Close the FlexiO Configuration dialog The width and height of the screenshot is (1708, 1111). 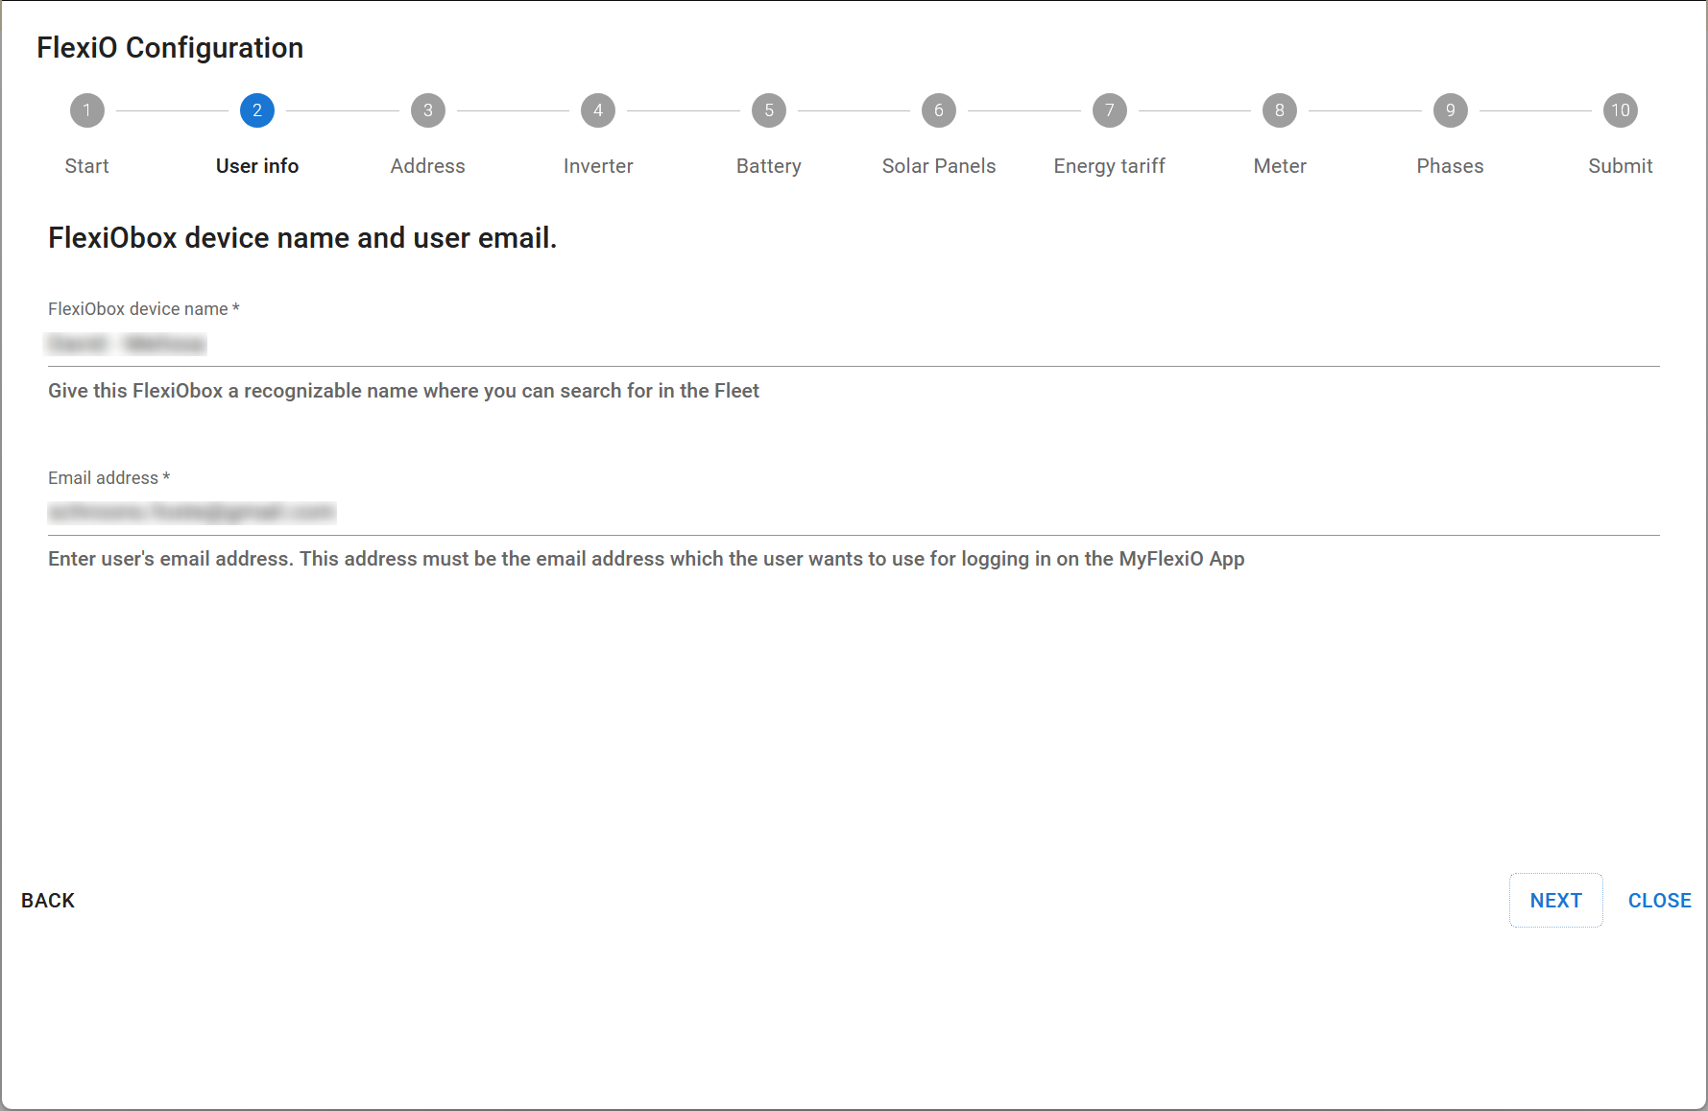pos(1659,901)
